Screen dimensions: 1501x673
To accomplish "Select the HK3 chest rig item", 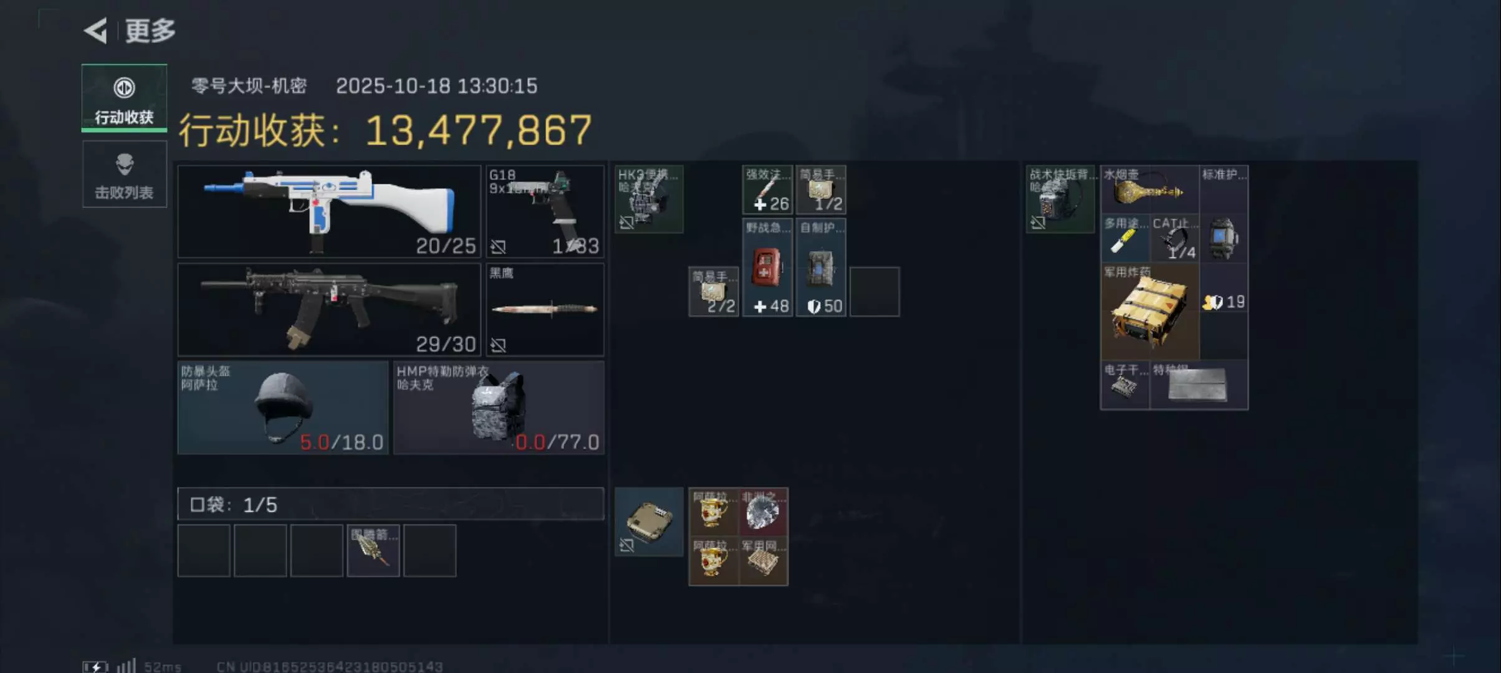I will coord(649,199).
